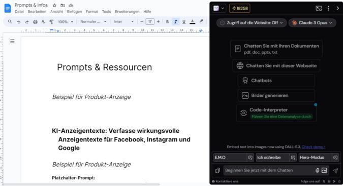
Task: Toggle bold formatting
Action: 167,22
